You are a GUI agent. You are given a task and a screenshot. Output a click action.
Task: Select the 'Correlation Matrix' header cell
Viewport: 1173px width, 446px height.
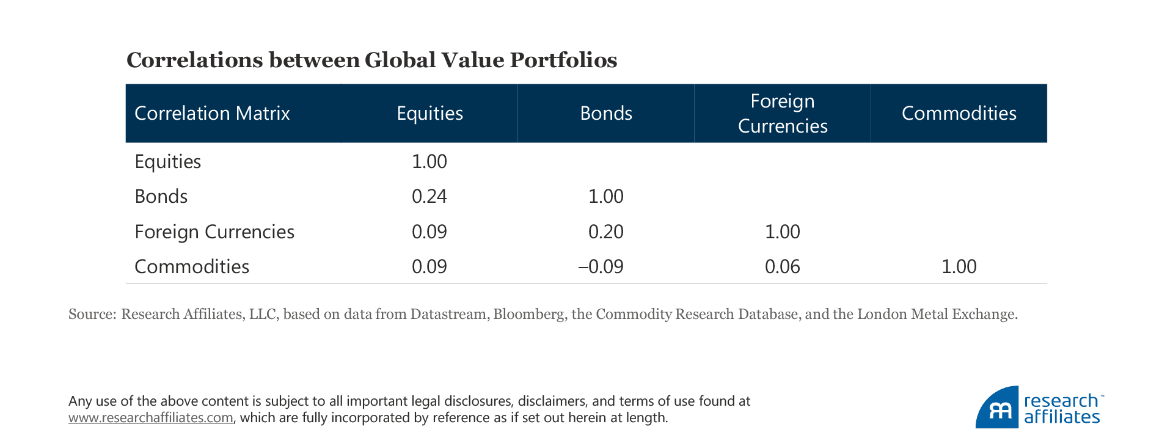click(212, 113)
